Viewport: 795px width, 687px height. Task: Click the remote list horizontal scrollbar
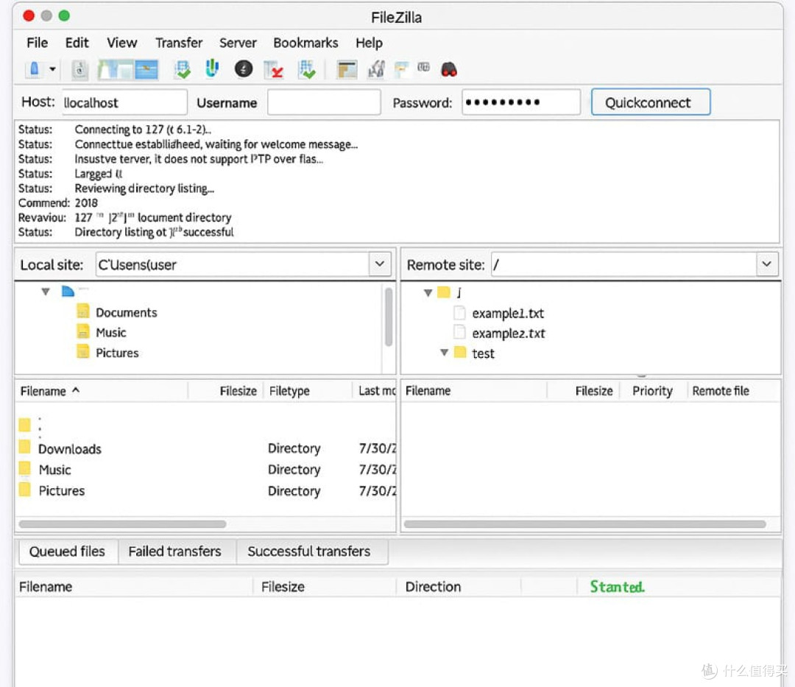[x=585, y=524]
